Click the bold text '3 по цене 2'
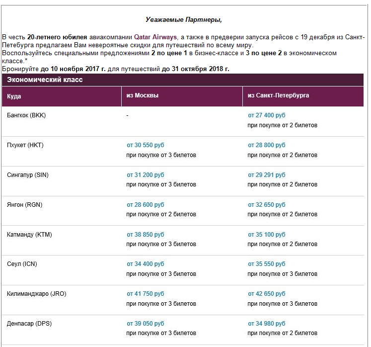The image size is (371, 347). point(264,53)
